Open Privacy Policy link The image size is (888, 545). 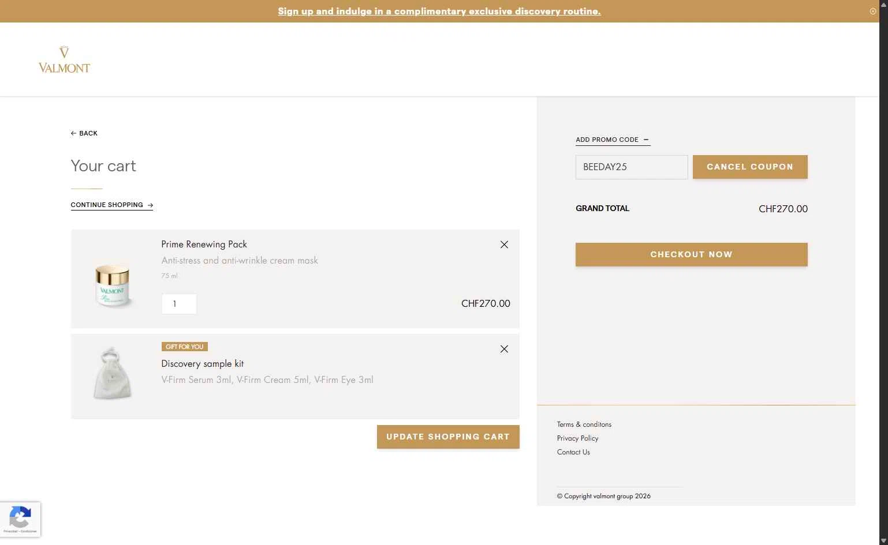pyautogui.click(x=577, y=438)
